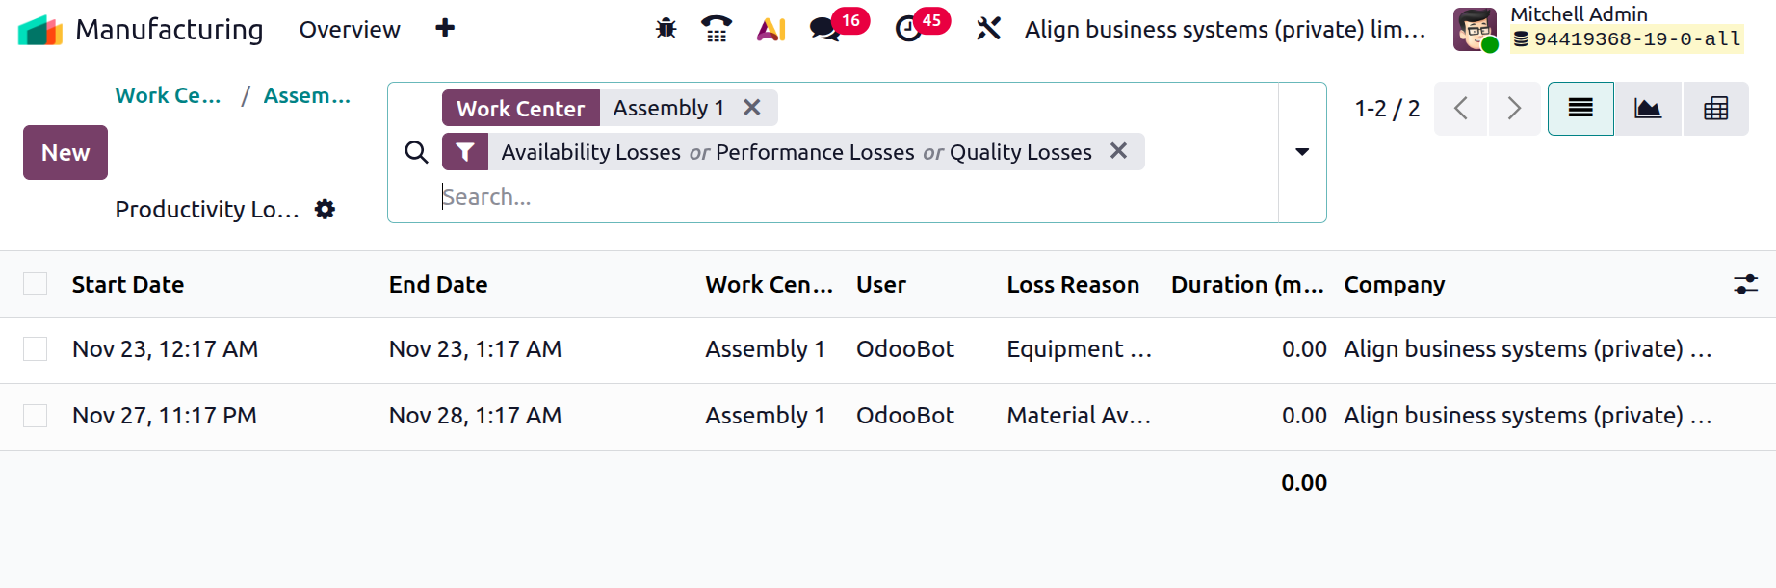The width and height of the screenshot is (1776, 588).
Task: Open the Mitchell Admin user menu
Action: coord(1597,29)
